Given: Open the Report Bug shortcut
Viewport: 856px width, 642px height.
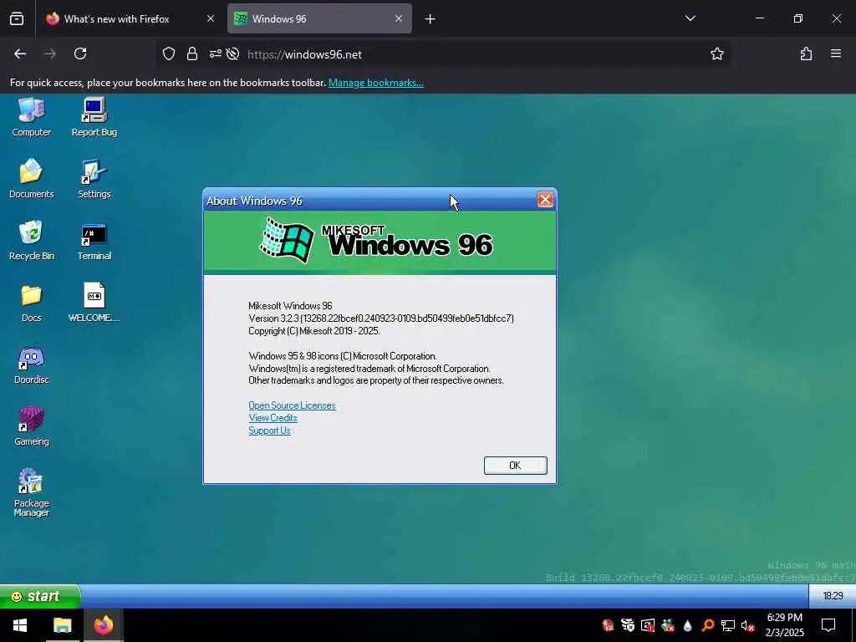Looking at the screenshot, I should [x=94, y=117].
